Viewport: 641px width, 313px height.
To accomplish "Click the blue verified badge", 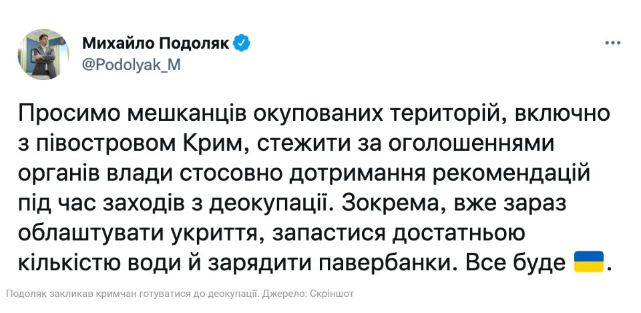I will click(242, 44).
